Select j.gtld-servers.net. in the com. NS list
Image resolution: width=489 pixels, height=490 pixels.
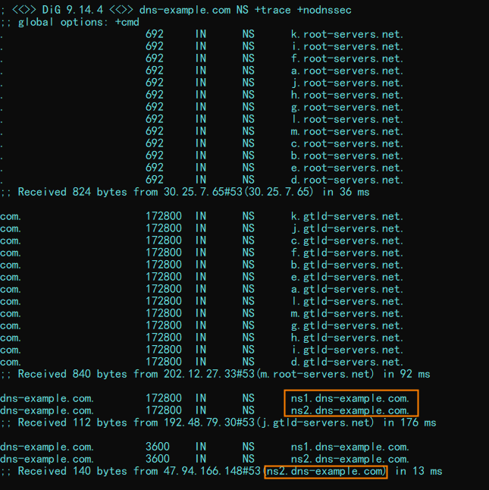point(347,228)
